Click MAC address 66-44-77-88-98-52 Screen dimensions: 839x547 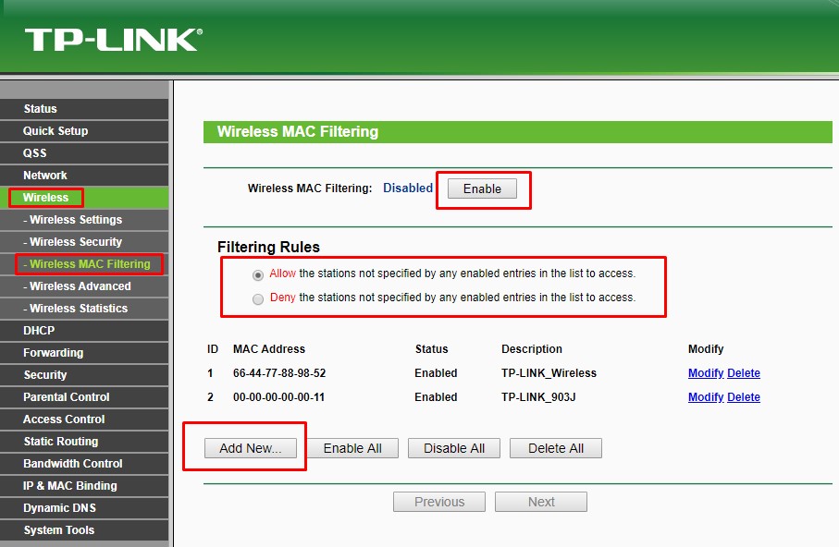(279, 373)
